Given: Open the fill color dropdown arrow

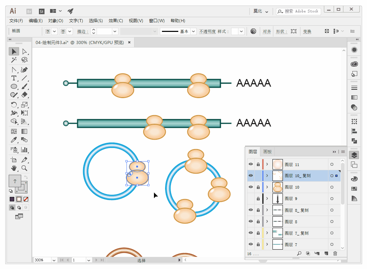Looking at the screenshot, I should click(54, 31).
